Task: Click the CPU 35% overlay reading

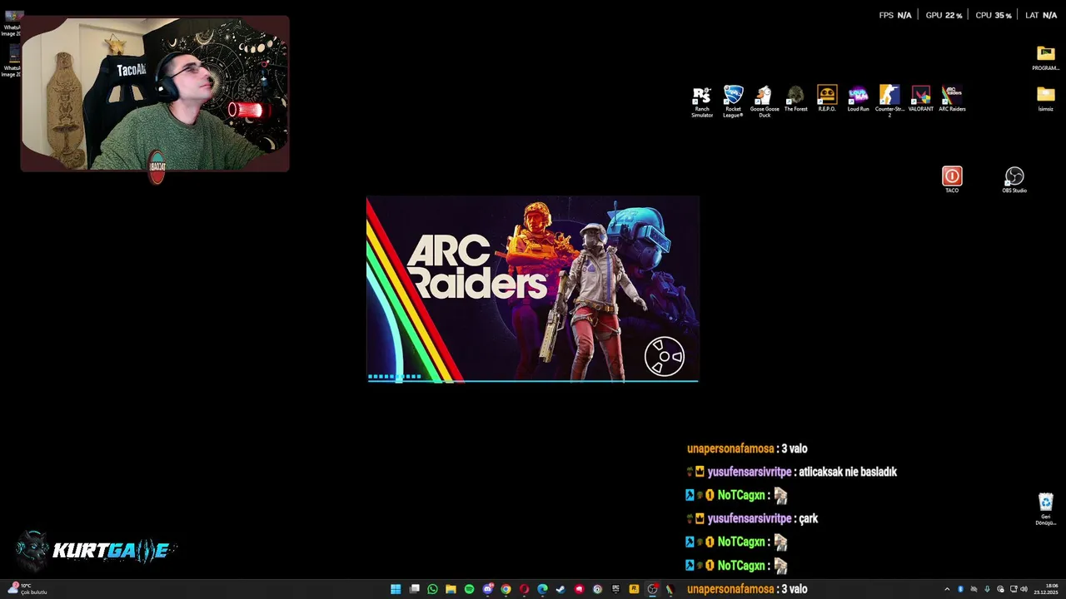Action: (x=994, y=15)
